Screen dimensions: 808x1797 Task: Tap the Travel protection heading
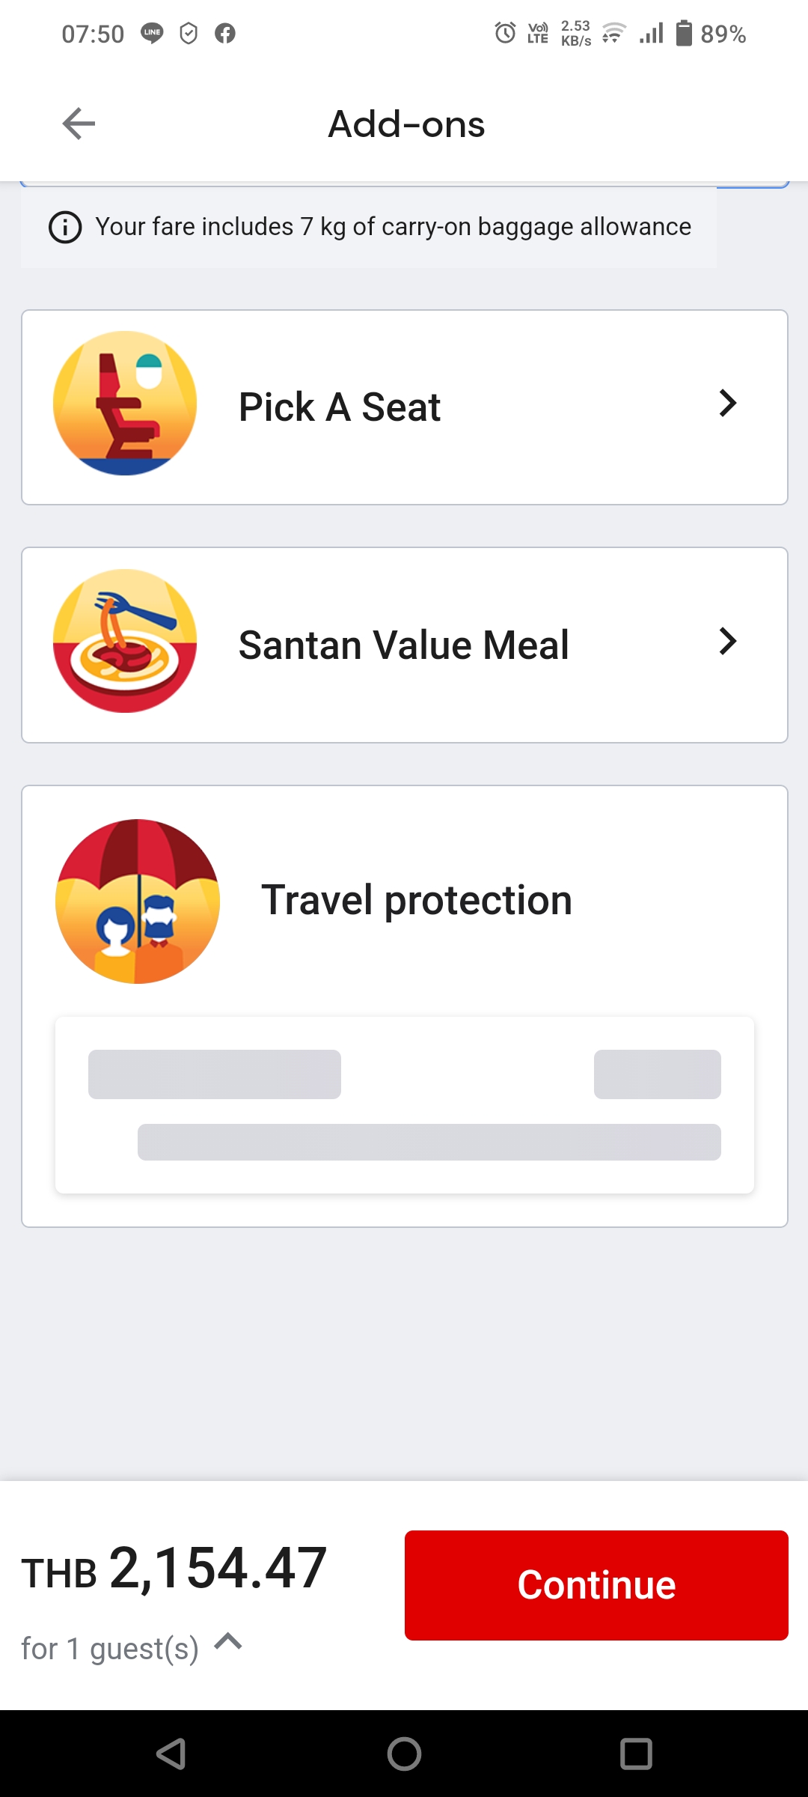click(417, 900)
